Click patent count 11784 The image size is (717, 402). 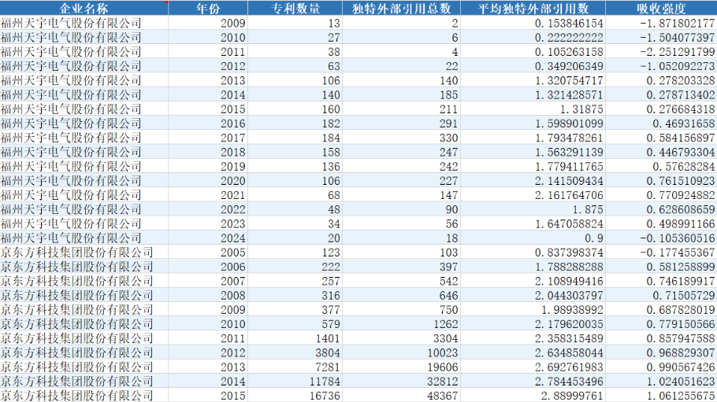pyautogui.click(x=295, y=381)
